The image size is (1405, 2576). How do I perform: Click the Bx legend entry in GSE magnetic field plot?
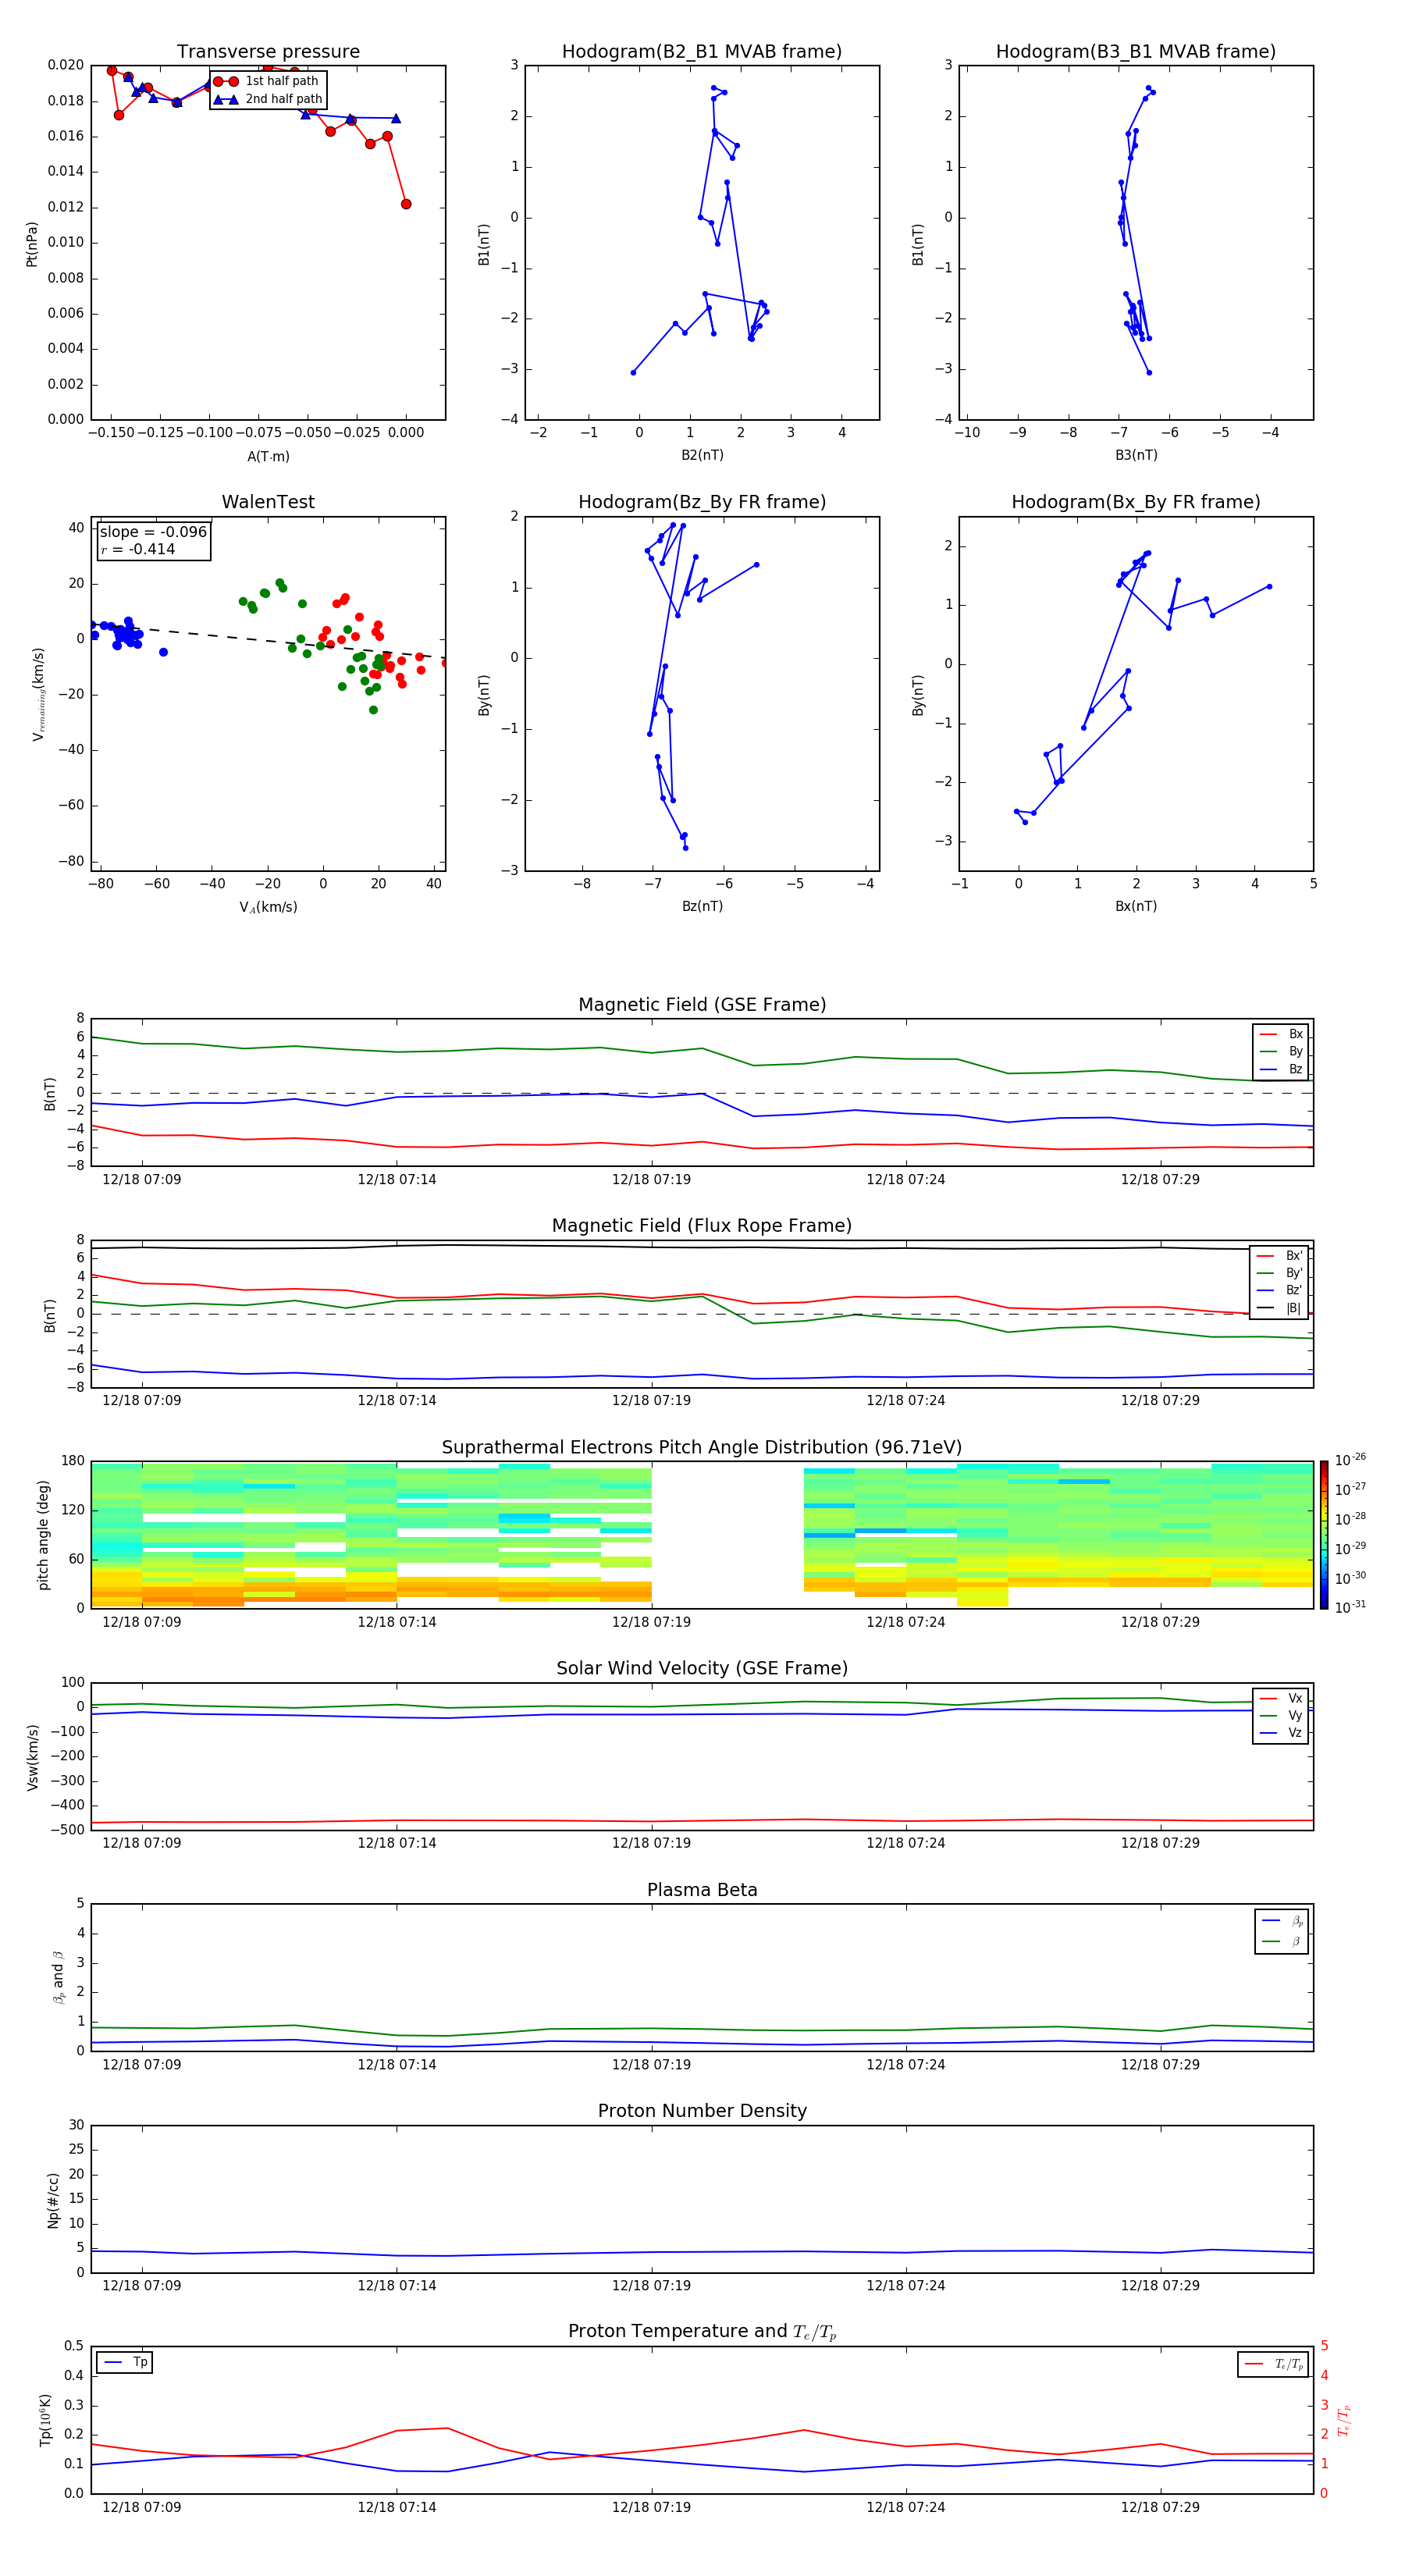tap(1281, 1034)
